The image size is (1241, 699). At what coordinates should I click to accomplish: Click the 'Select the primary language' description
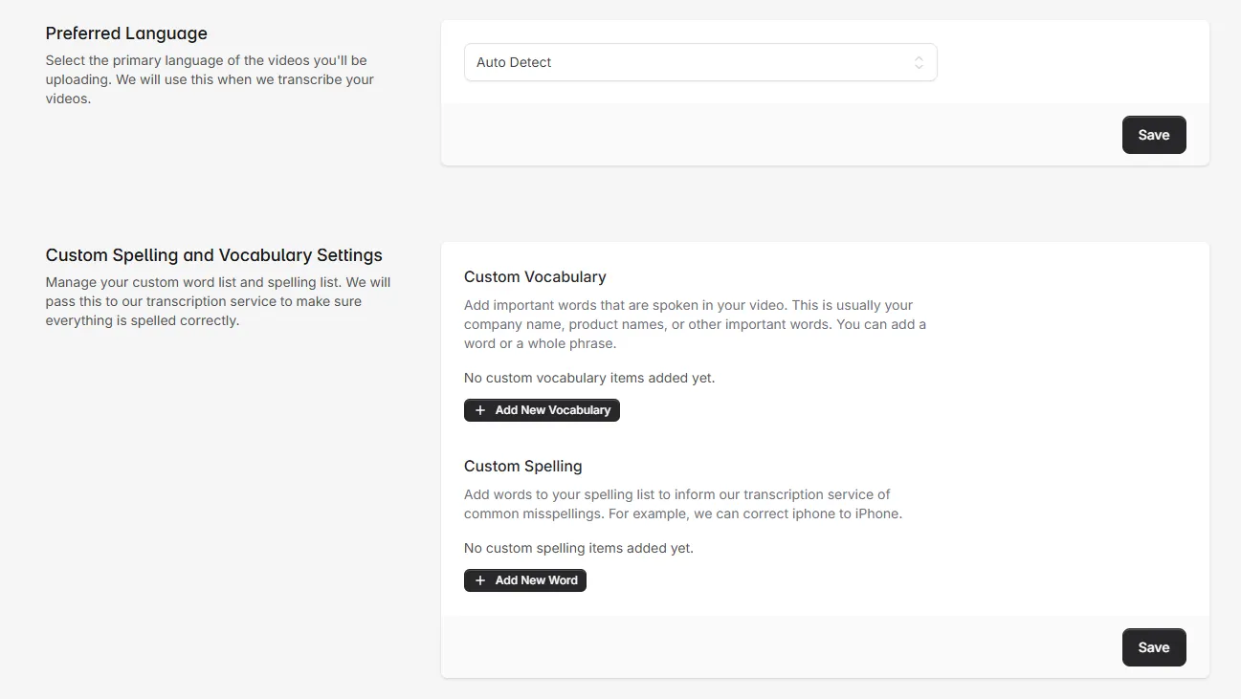[x=211, y=79]
